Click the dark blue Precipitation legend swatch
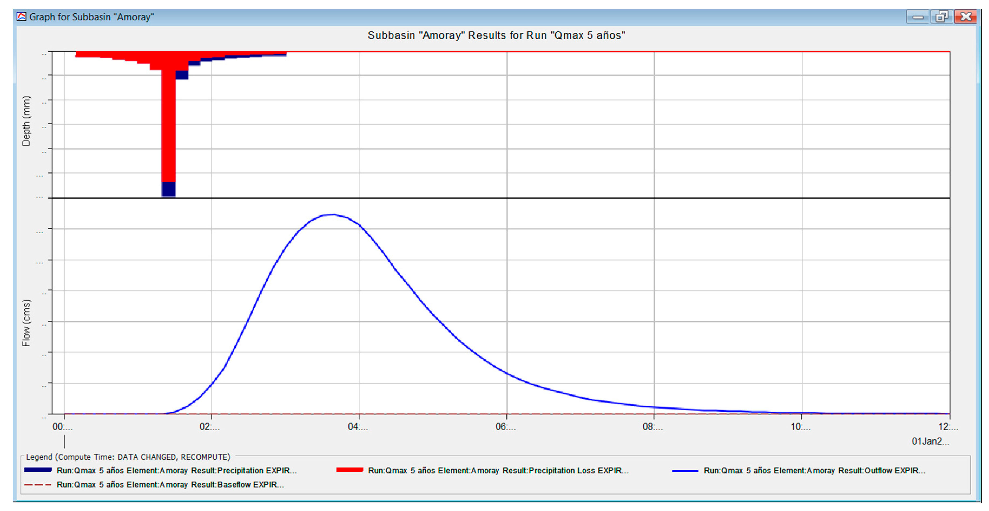Image resolution: width=989 pixels, height=511 pixels. click(38, 470)
